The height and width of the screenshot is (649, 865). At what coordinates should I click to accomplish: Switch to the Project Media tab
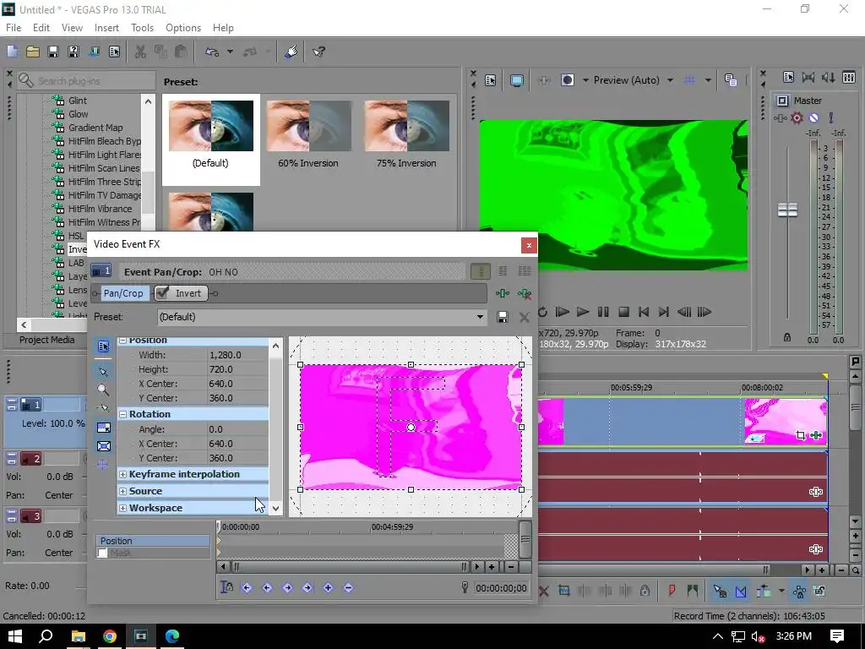[x=47, y=340]
